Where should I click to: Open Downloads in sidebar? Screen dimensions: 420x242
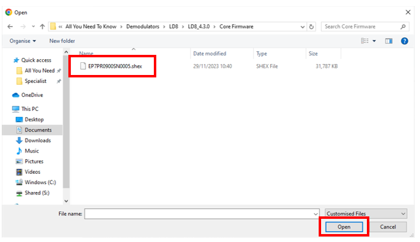click(x=37, y=140)
